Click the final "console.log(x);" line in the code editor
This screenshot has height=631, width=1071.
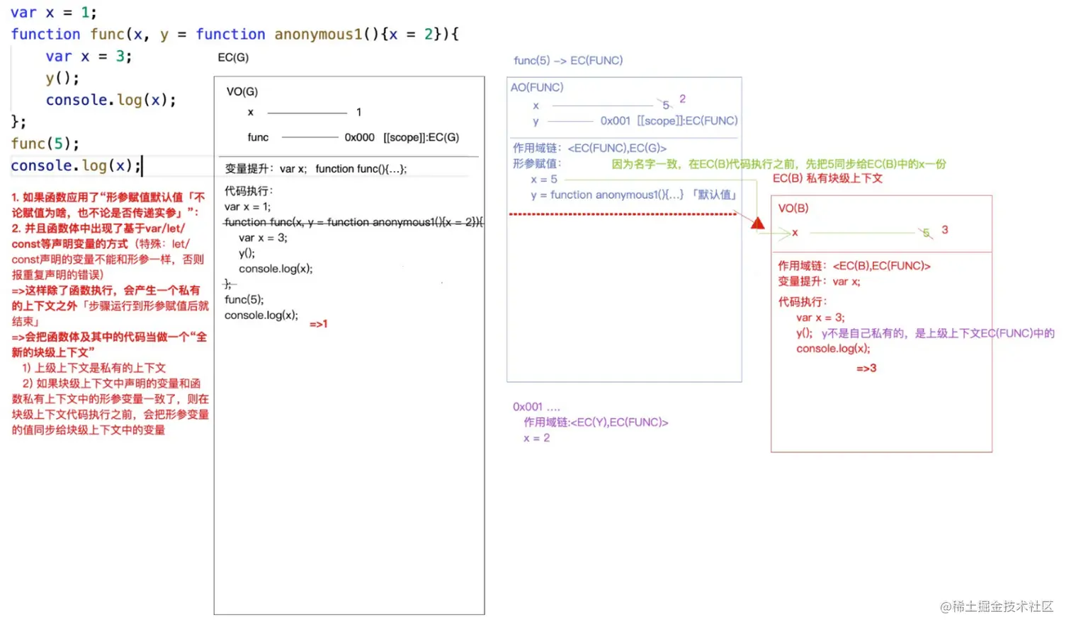pyautogui.click(x=76, y=166)
